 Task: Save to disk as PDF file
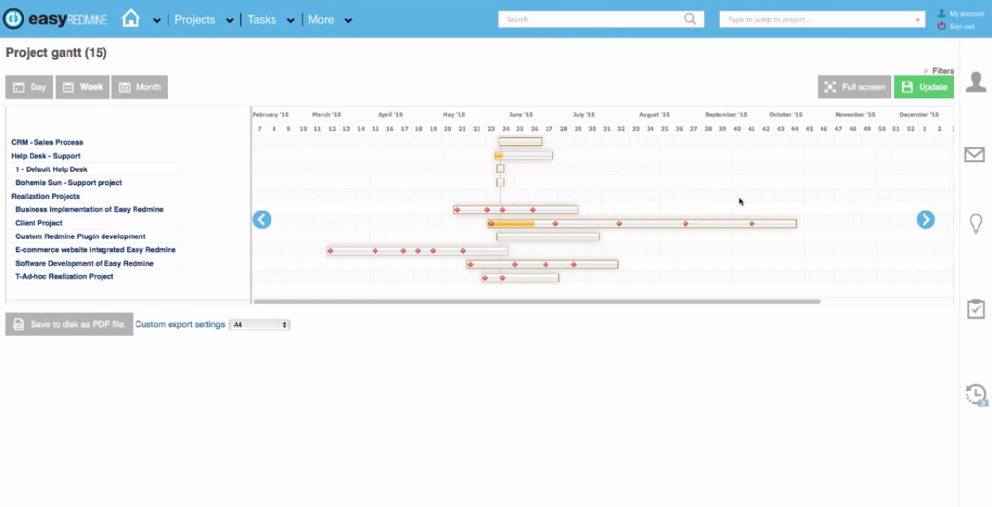coord(69,325)
